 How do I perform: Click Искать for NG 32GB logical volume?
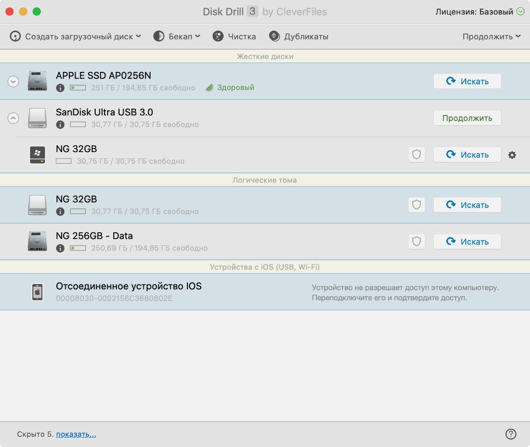(467, 205)
